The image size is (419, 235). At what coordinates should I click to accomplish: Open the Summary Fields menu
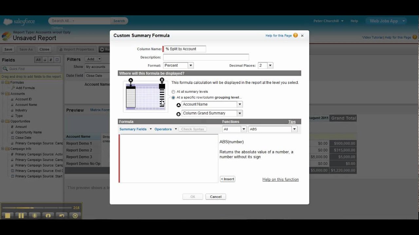[x=136, y=129]
